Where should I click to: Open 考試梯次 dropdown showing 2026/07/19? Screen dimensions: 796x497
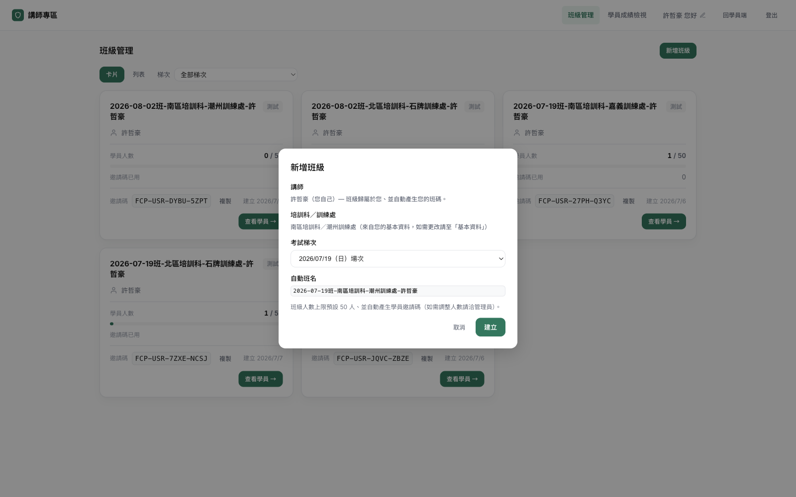coord(398,258)
